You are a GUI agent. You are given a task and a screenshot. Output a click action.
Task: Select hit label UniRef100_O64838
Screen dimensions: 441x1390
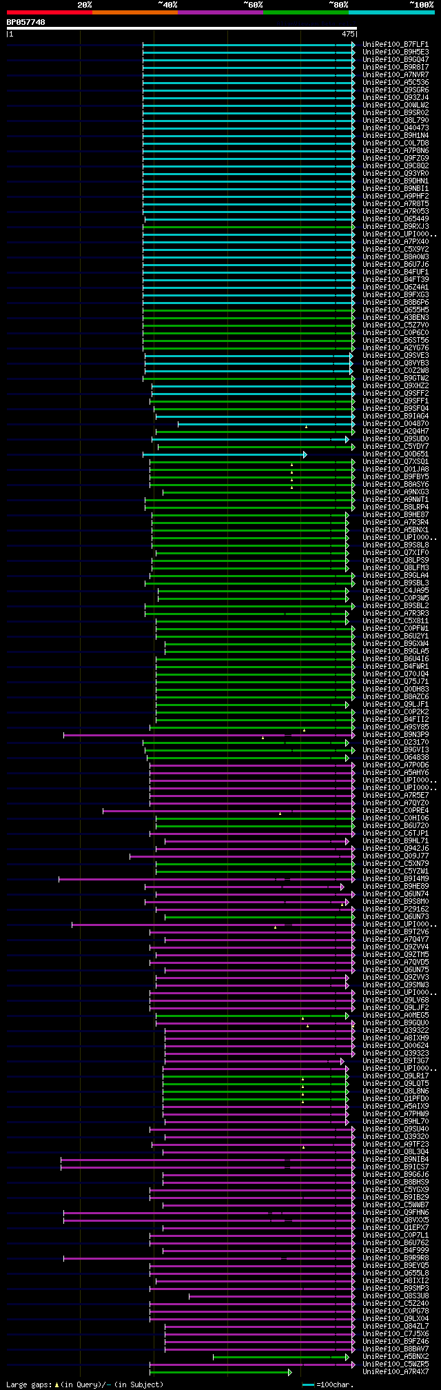pos(396,757)
